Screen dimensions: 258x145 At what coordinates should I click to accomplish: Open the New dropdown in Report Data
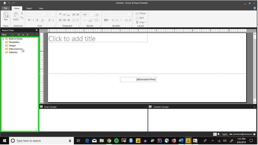(x=5, y=35)
